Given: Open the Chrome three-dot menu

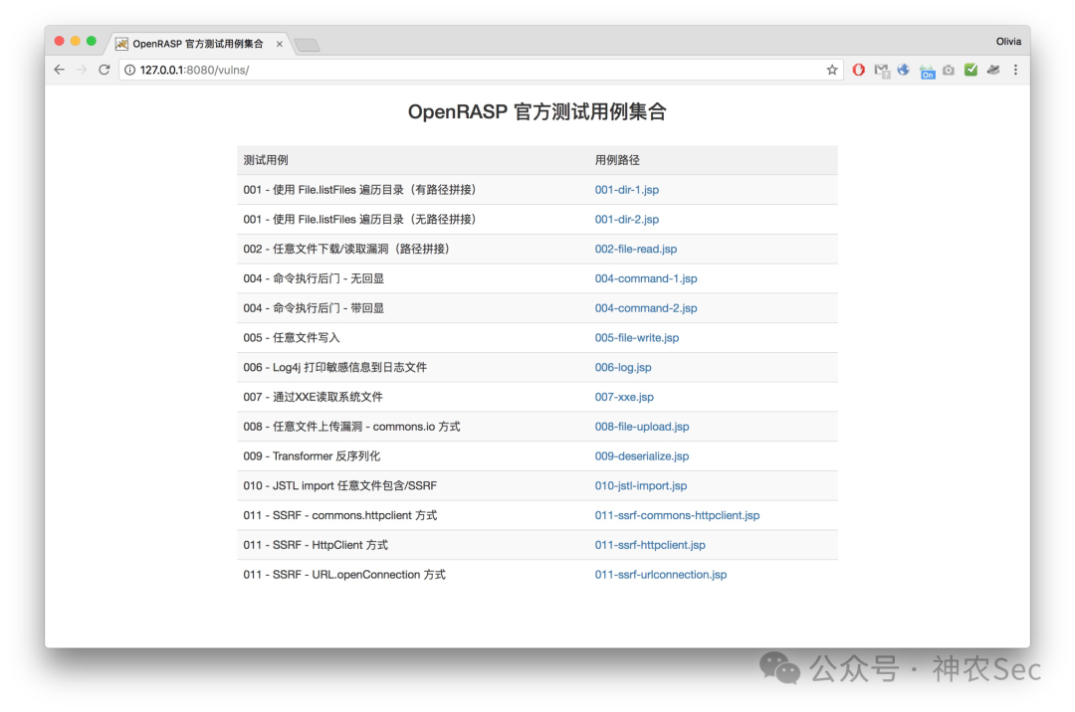Looking at the screenshot, I should (1015, 70).
